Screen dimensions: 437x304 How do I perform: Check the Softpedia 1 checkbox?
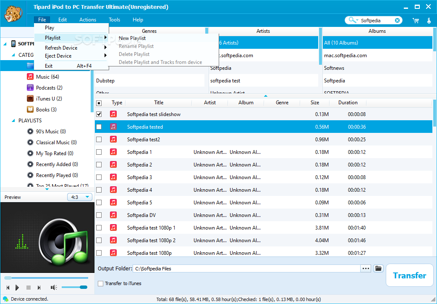pos(99,152)
